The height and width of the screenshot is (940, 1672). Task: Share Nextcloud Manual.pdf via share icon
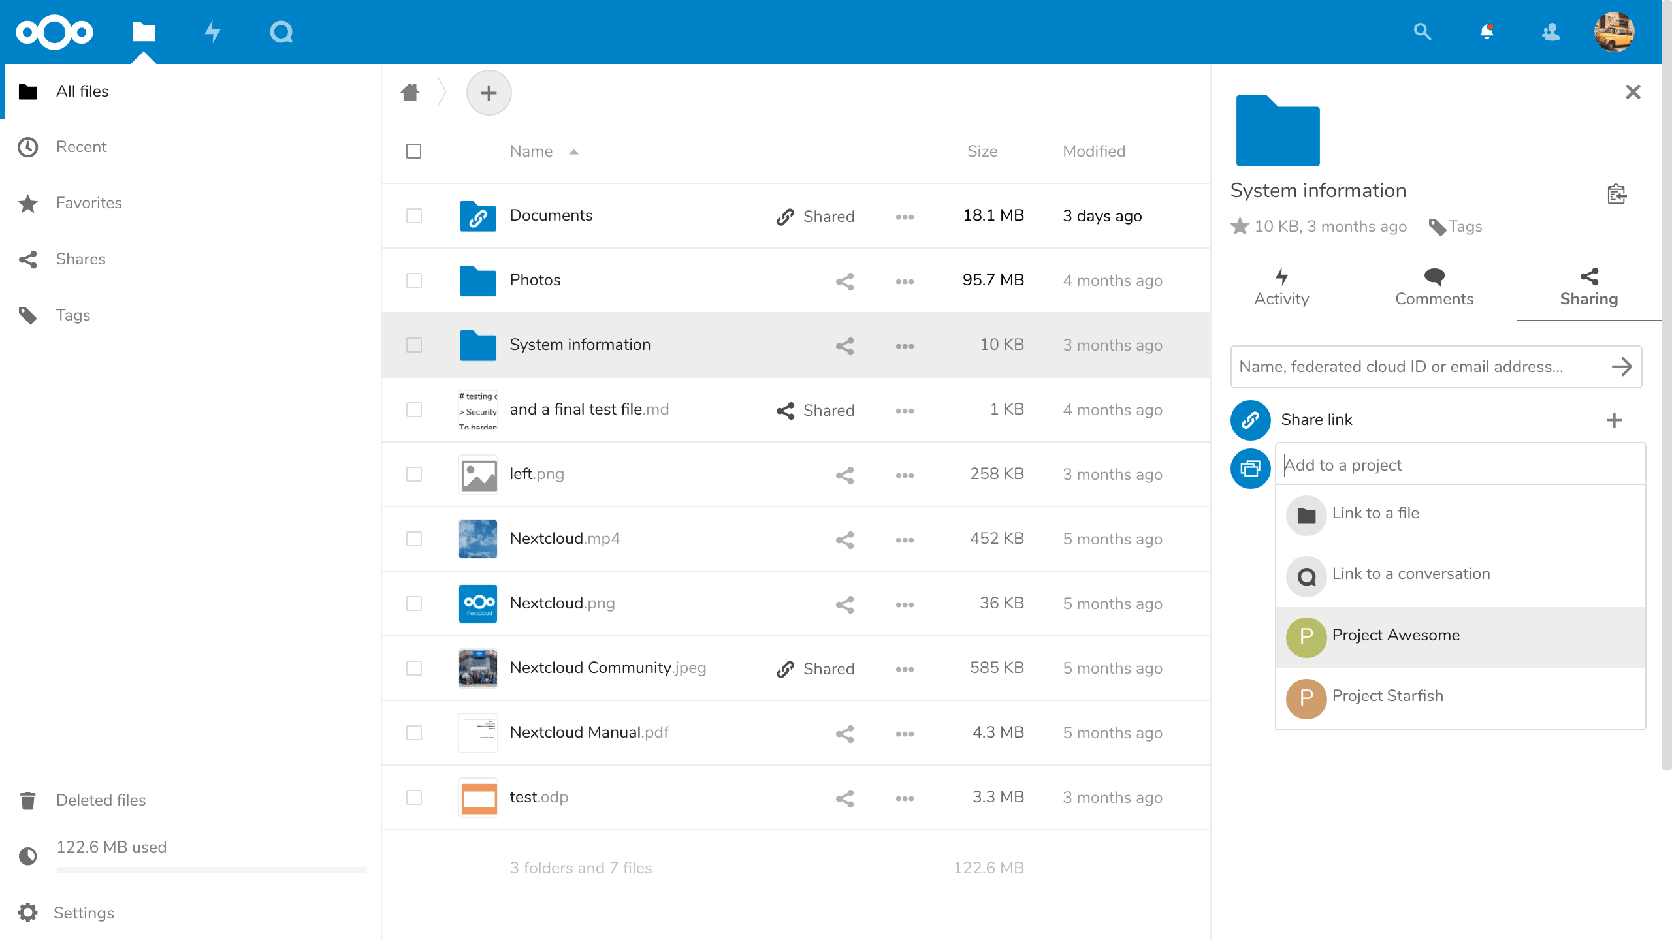844,733
